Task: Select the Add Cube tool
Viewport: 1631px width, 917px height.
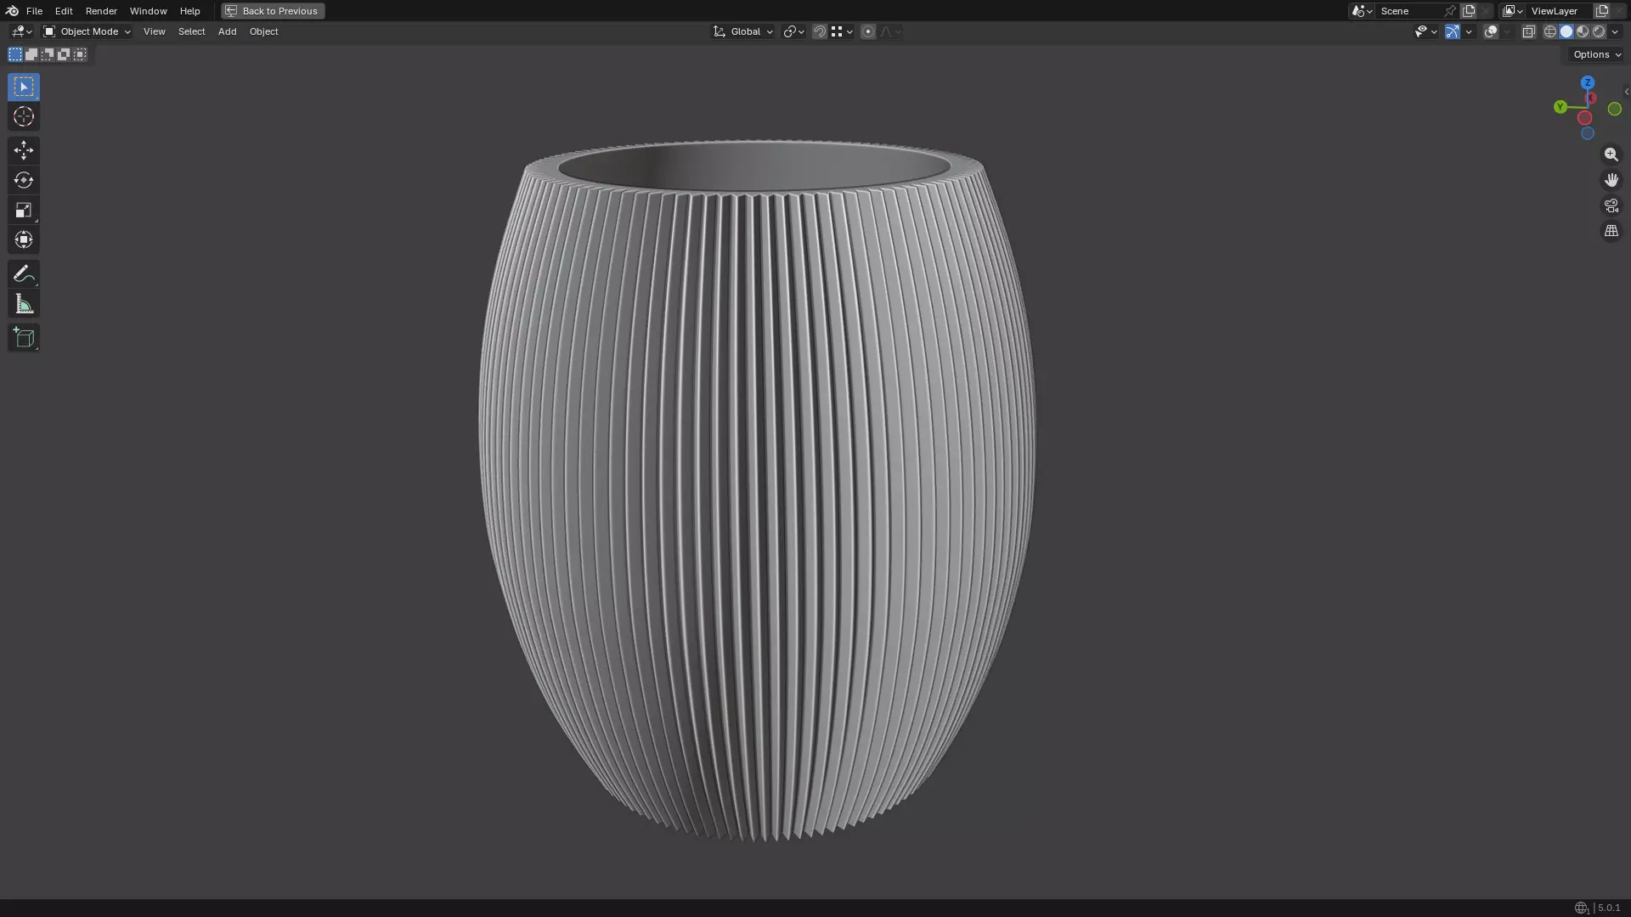Action: pos(24,338)
